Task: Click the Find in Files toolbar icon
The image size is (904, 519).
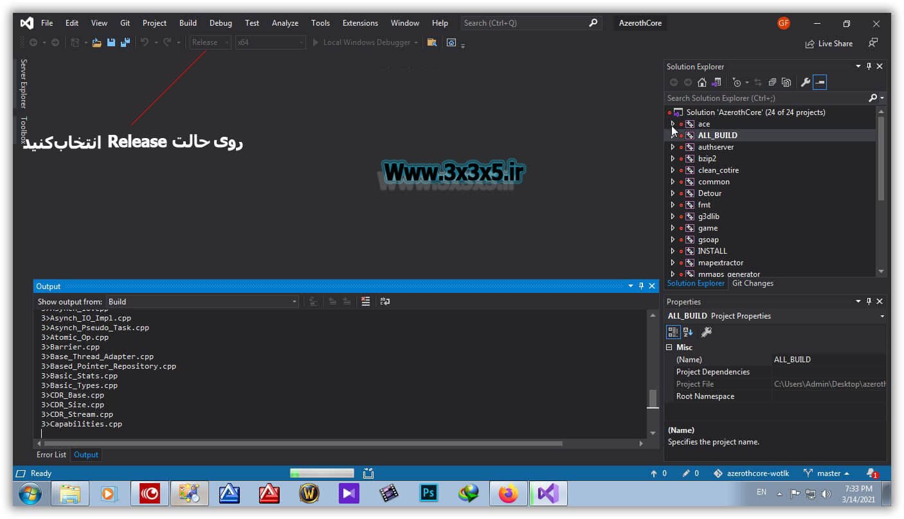Action: coord(432,42)
